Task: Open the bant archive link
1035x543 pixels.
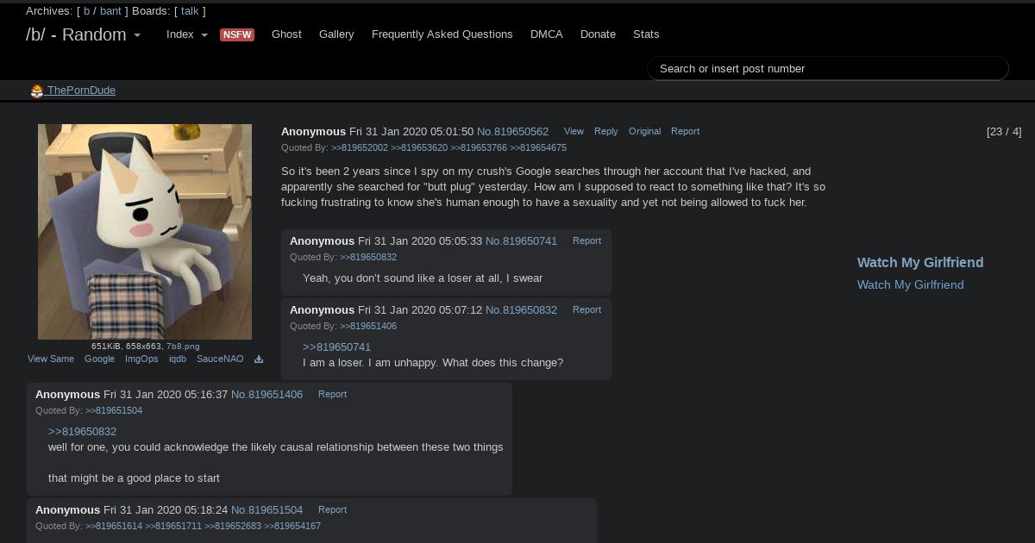Action: pyautogui.click(x=110, y=11)
